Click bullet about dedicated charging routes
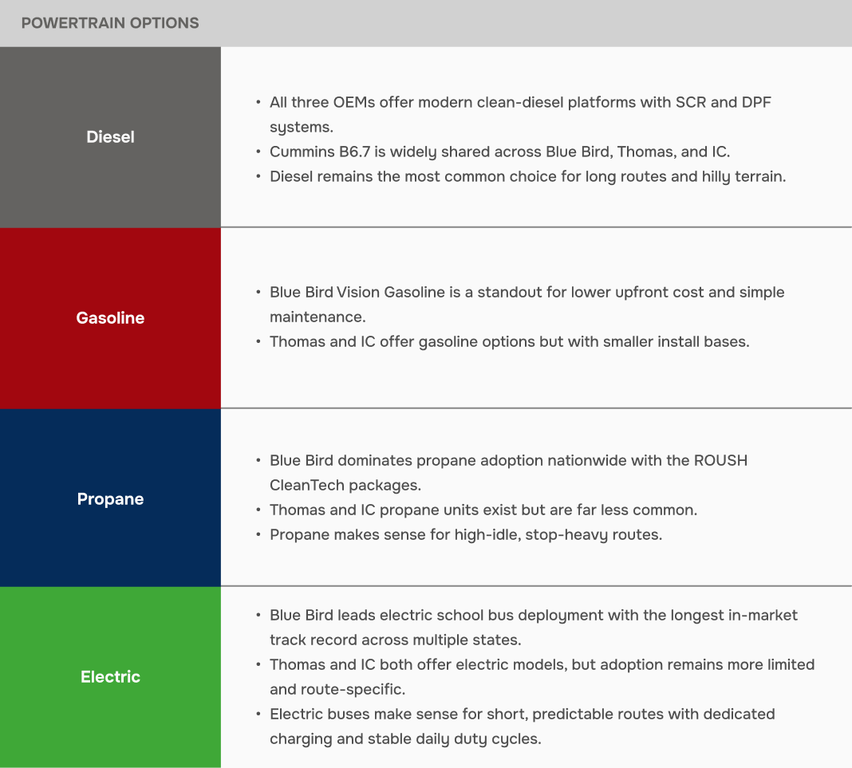 click(x=523, y=727)
